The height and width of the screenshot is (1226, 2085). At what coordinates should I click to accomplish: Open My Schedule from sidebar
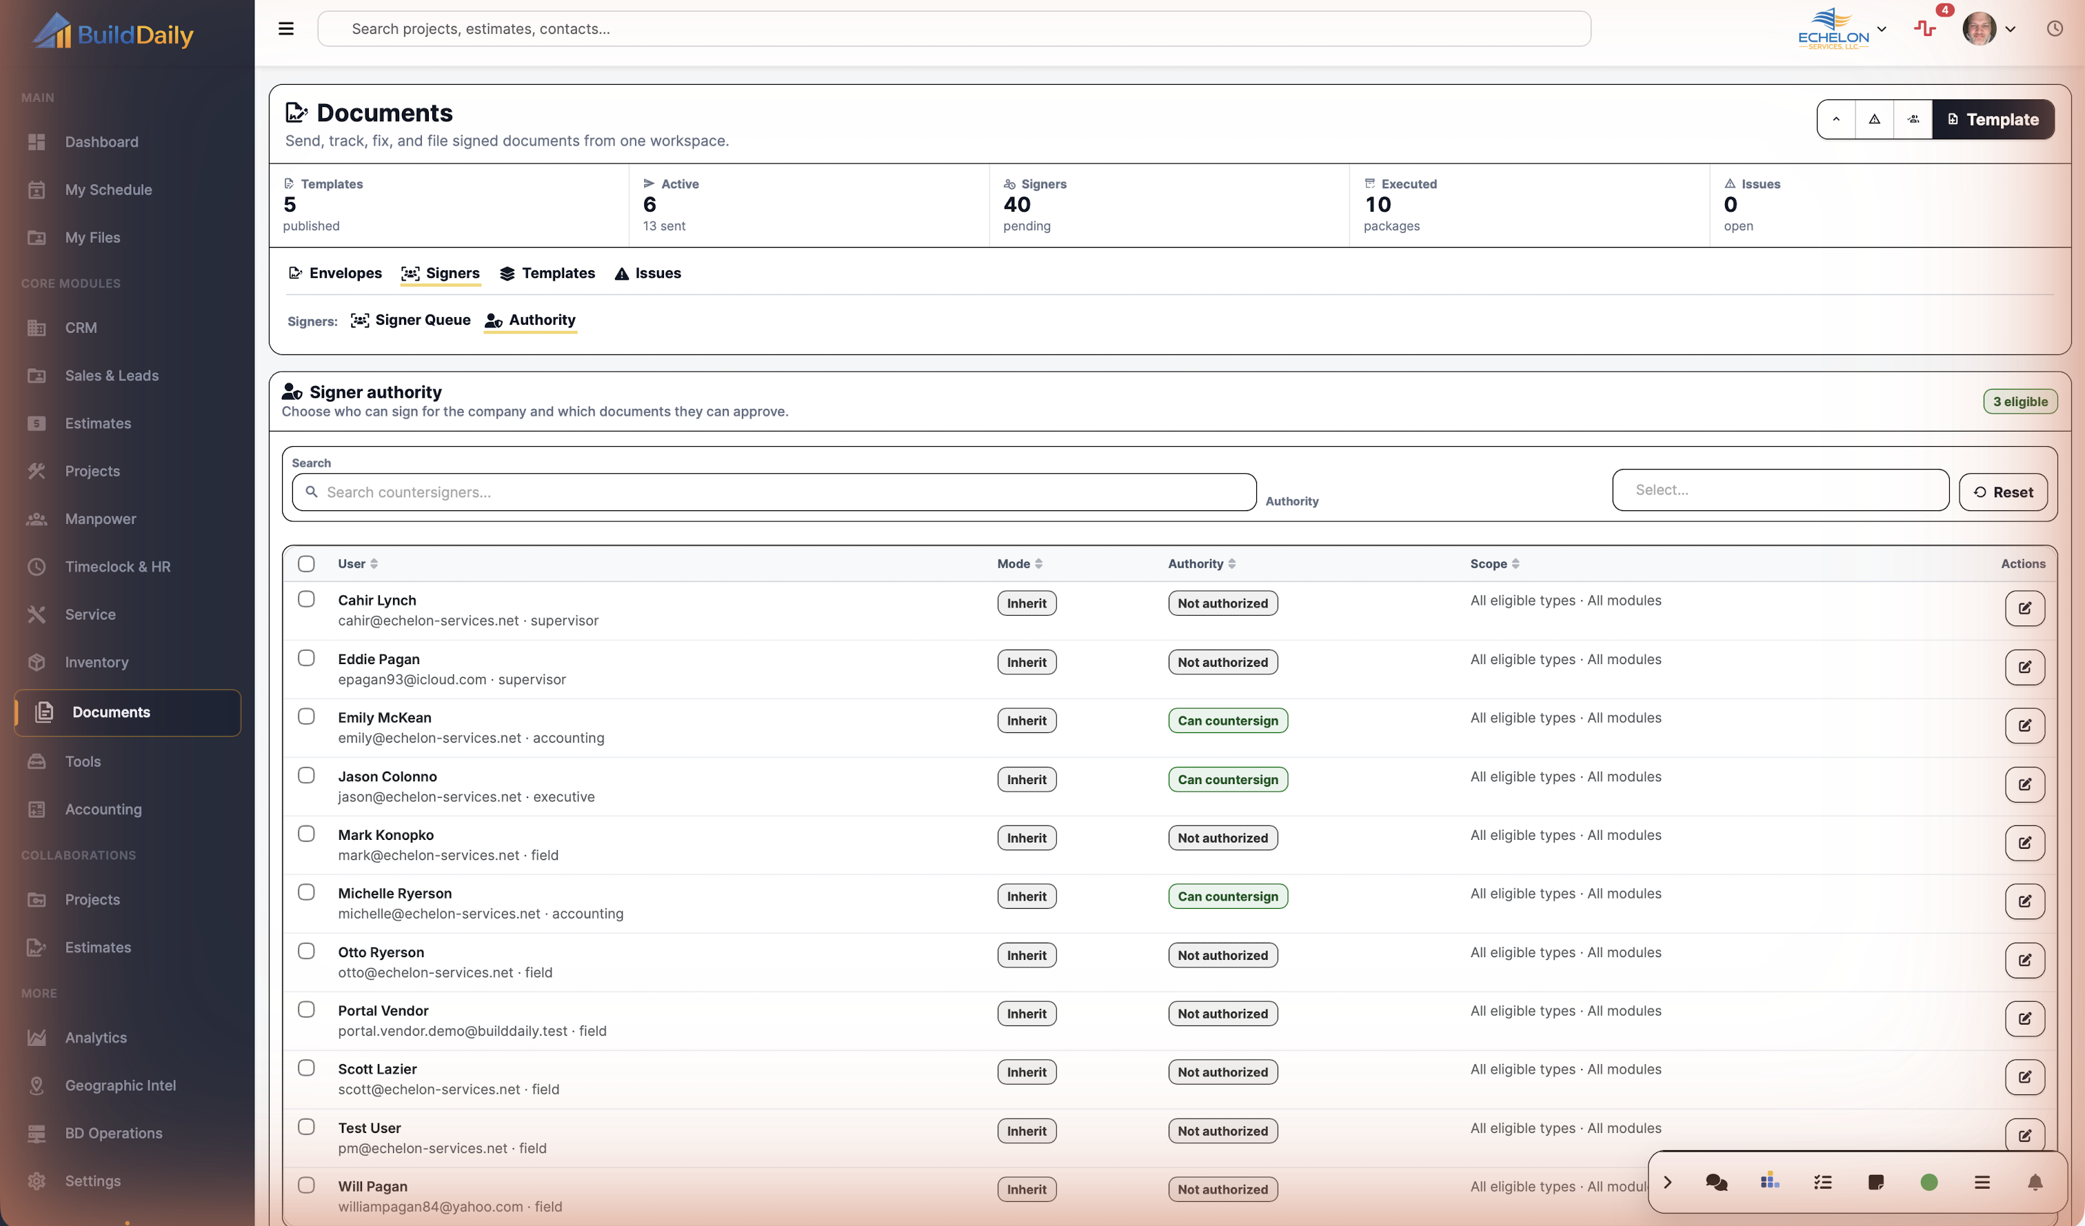[x=128, y=190]
